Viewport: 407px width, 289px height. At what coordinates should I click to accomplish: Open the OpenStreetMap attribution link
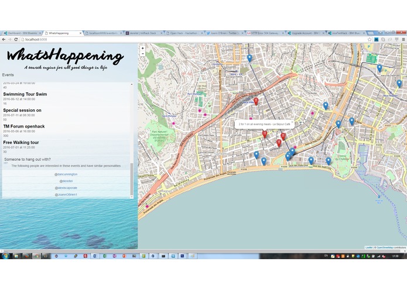(385, 247)
